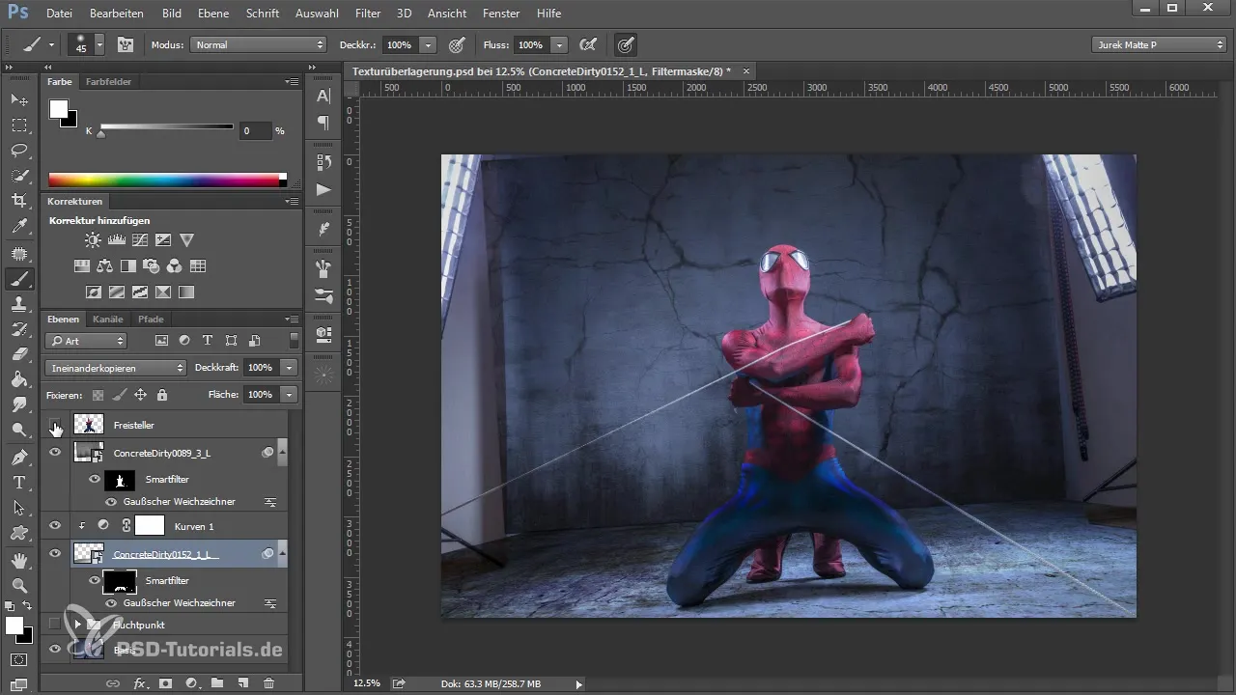
Task: Lock all with Fixieren padlock icon
Action: pos(162,395)
